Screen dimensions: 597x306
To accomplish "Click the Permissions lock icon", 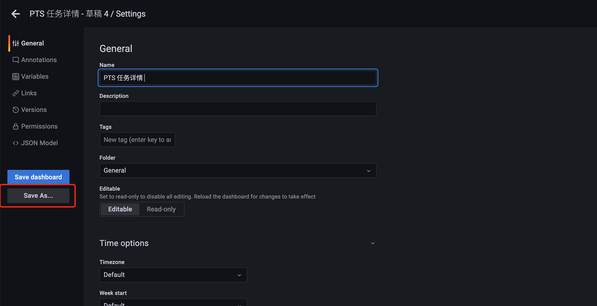I will [x=16, y=127].
